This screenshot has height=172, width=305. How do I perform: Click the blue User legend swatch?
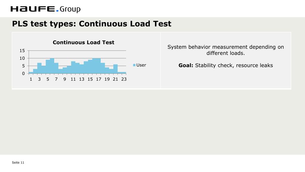(x=134, y=65)
